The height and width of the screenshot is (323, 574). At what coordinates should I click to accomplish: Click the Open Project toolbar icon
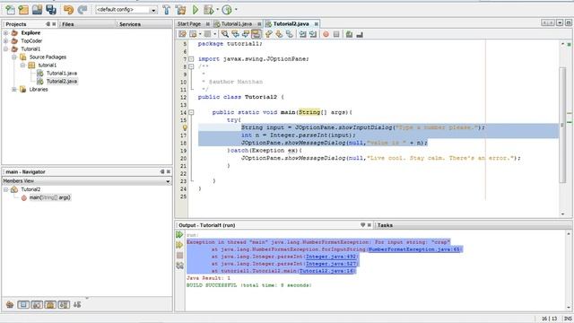pos(37,10)
